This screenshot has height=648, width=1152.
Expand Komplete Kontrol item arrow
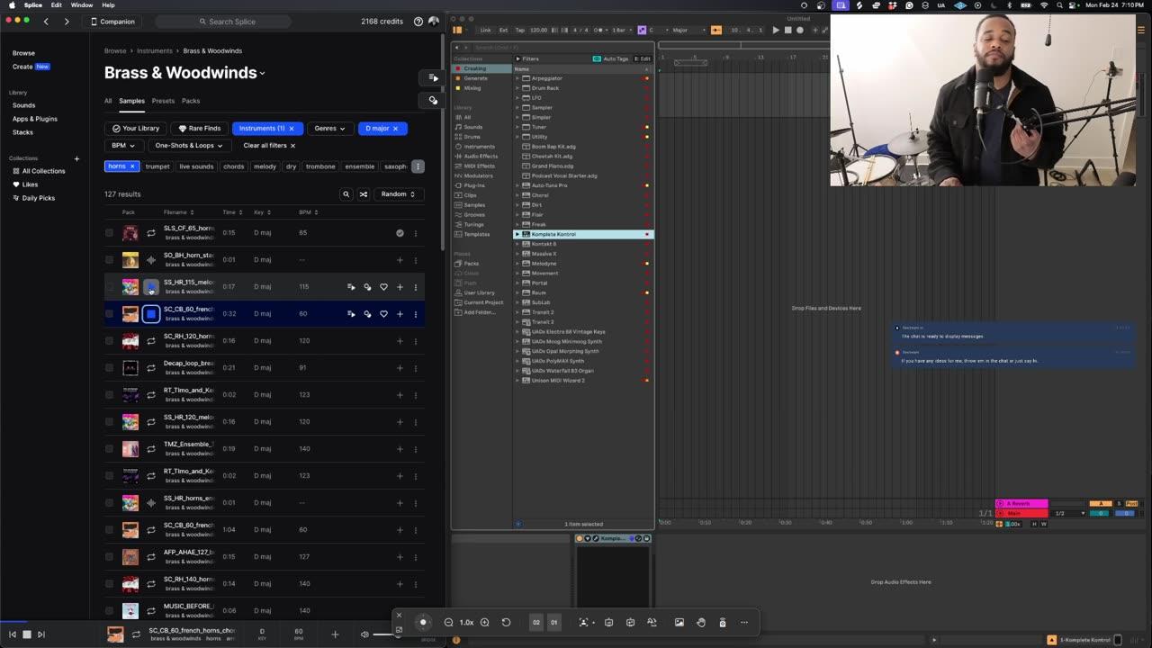coord(517,234)
